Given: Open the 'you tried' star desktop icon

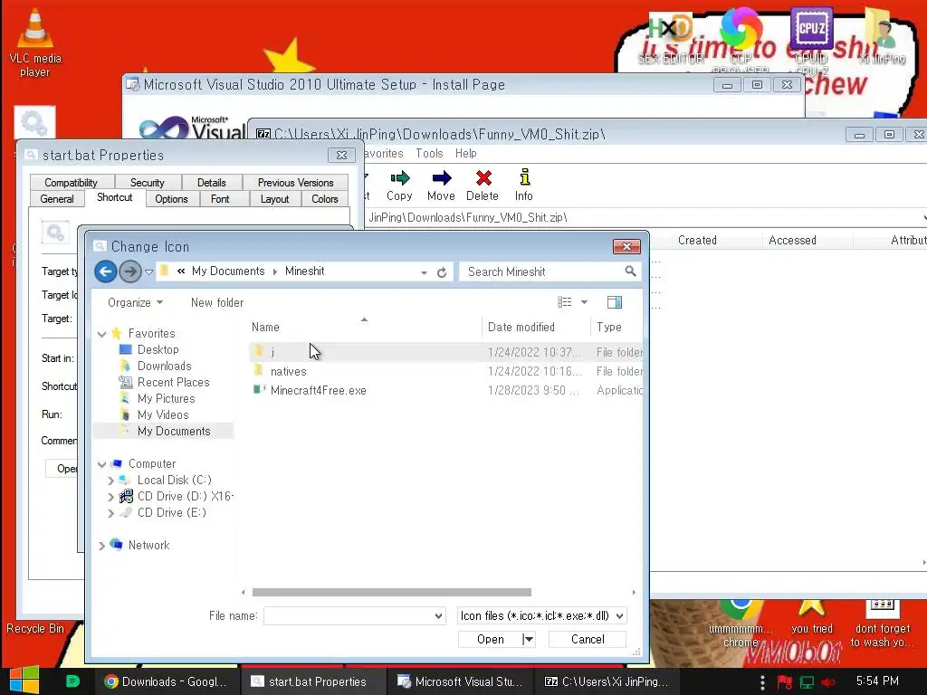Looking at the screenshot, I should pos(812,616).
